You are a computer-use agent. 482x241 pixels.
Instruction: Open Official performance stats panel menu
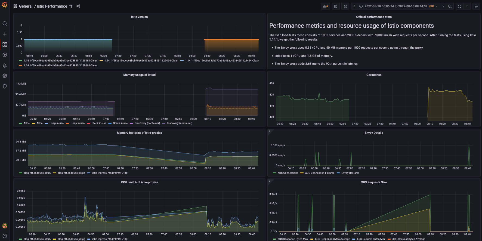(x=374, y=17)
